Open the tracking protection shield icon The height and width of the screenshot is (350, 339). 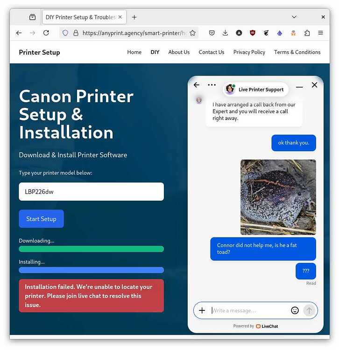tap(65, 33)
